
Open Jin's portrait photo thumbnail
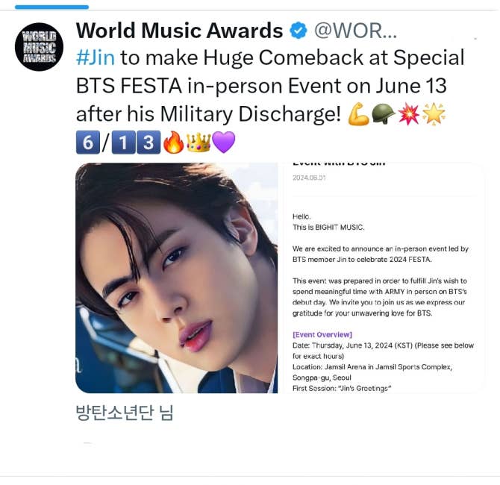coord(177,278)
